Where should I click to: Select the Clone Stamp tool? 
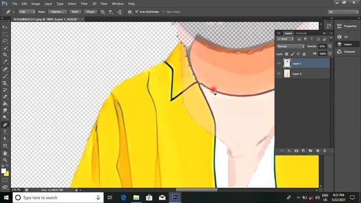click(x=5, y=83)
